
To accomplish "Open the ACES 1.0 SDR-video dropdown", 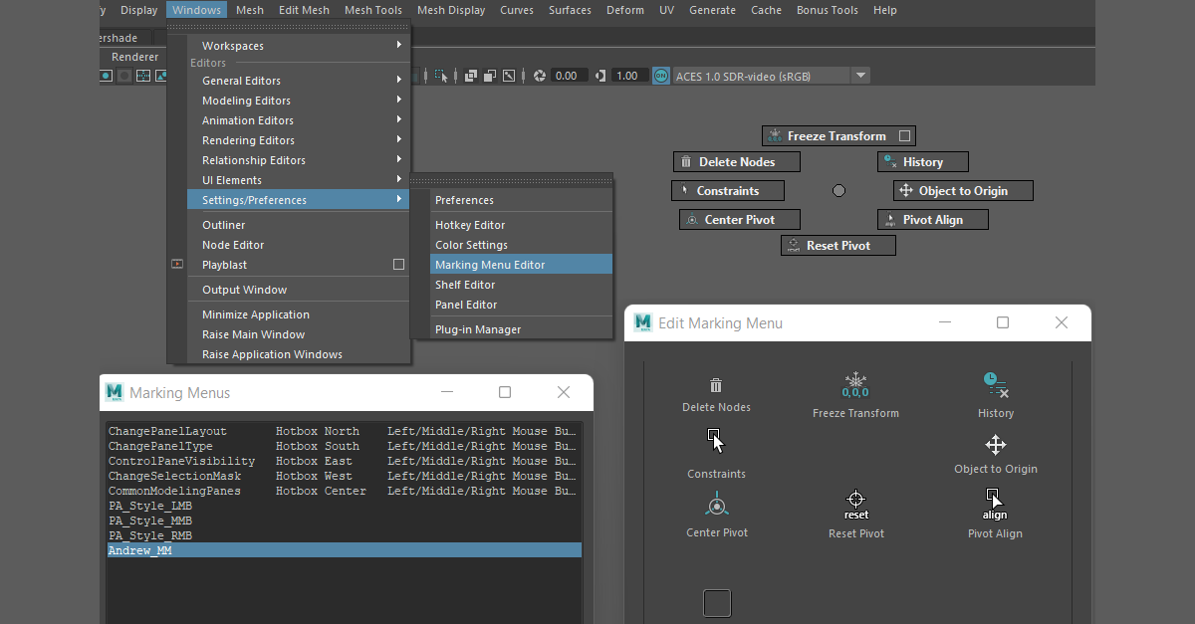I will pyautogui.click(x=860, y=75).
